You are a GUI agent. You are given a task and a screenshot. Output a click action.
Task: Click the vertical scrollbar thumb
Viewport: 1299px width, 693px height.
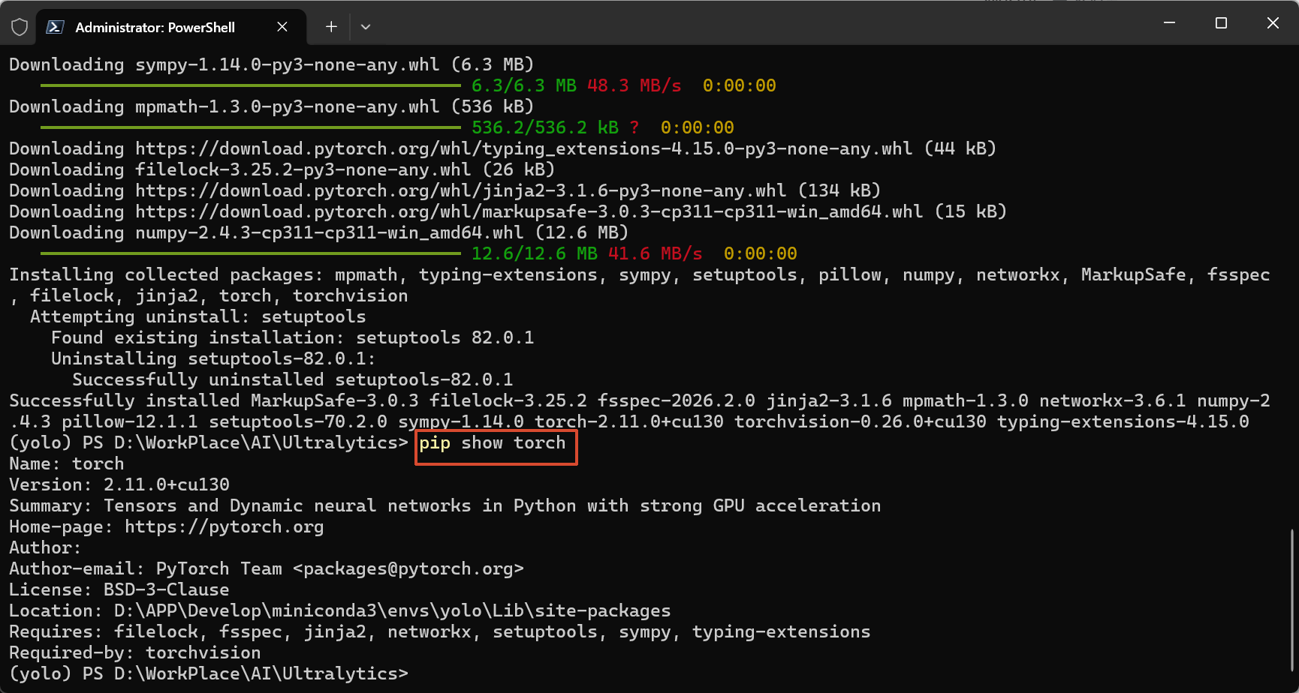(1292, 600)
